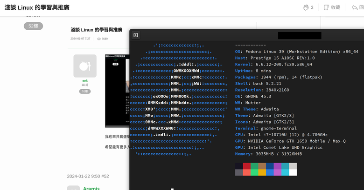
Task: Click the Terminal: gnome-terminal line
Action: point(266,128)
